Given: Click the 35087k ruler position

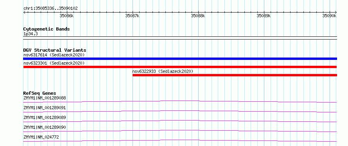Looking at the screenshot, I should coord(133,16).
